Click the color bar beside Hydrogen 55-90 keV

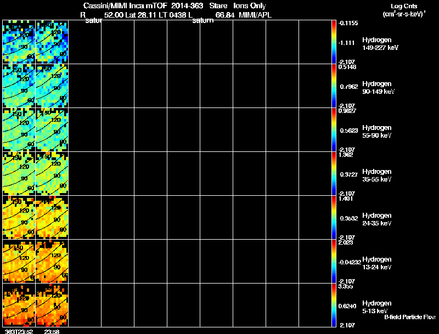334,130
